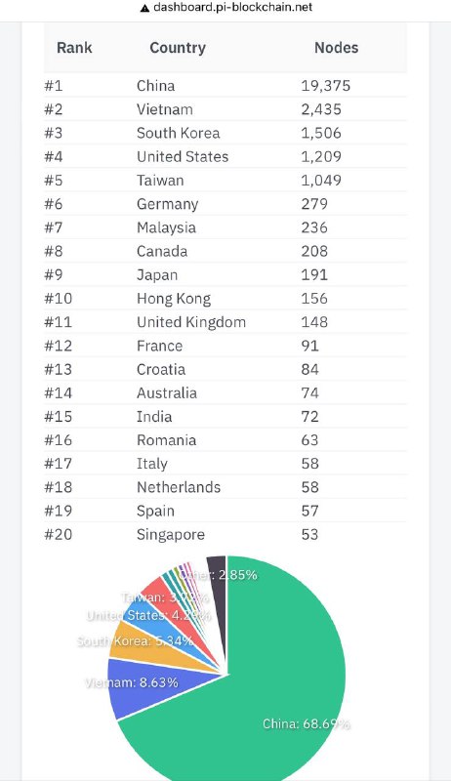451x781 pixels.
Task: Select the United States table row
Action: 225,156
